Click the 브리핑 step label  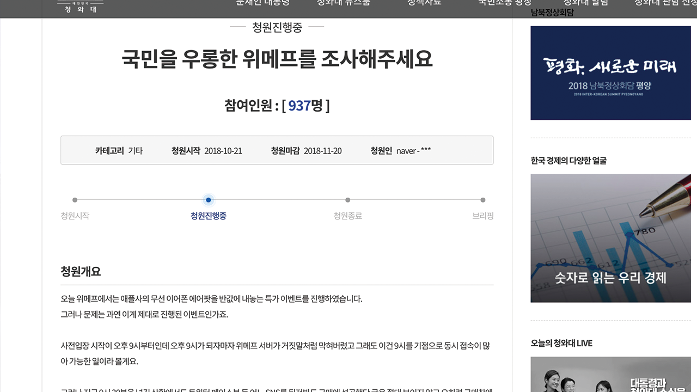(x=483, y=216)
